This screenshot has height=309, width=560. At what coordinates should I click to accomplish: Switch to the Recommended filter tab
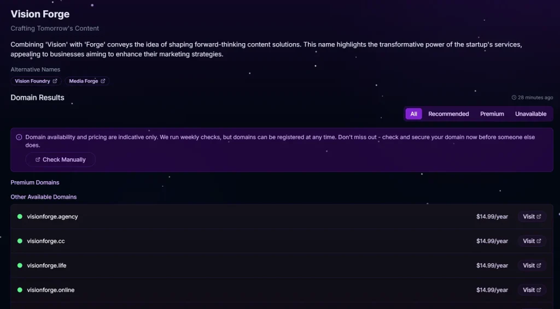tap(448, 114)
